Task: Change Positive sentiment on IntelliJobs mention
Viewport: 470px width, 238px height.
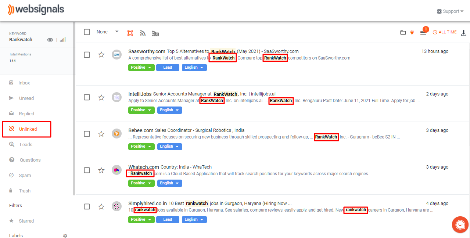Action: tap(141, 110)
